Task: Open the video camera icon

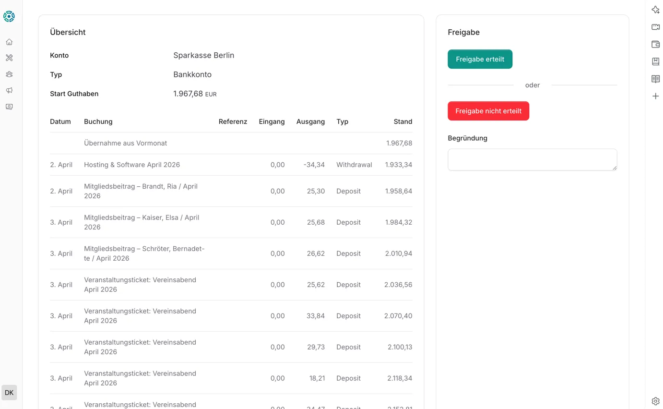Action: (655, 27)
